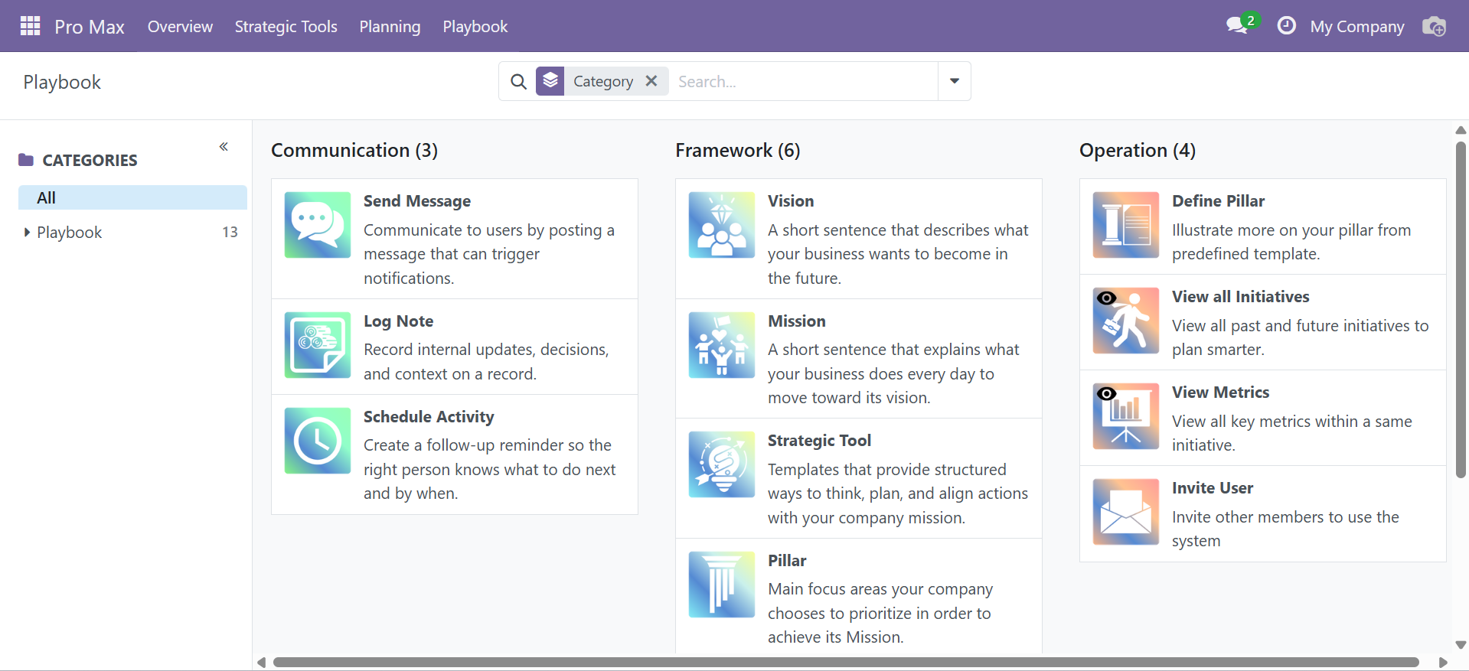Image resolution: width=1469 pixels, height=671 pixels.
Task: Click the My Company switcher
Action: [1356, 27]
